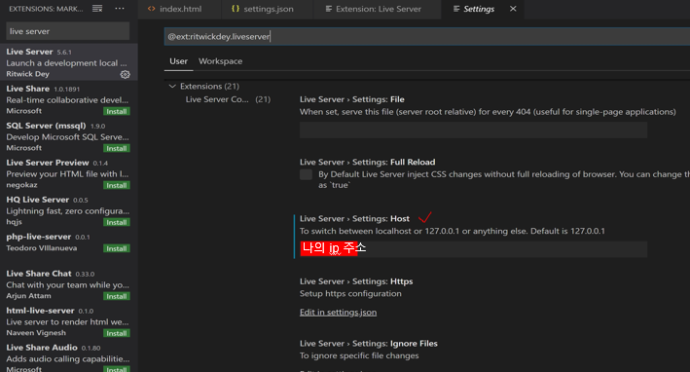The width and height of the screenshot is (690, 372).
Task: Open the Live Server extension gear menu
Action: [125, 74]
